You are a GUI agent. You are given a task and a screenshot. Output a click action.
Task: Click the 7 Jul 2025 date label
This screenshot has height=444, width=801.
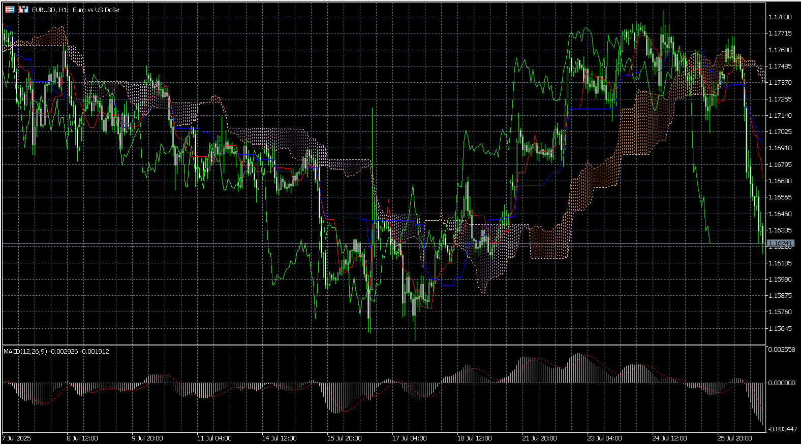click(17, 438)
